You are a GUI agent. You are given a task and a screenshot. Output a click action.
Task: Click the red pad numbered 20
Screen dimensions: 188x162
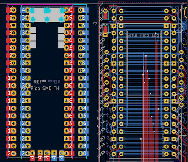tap(11, 153)
